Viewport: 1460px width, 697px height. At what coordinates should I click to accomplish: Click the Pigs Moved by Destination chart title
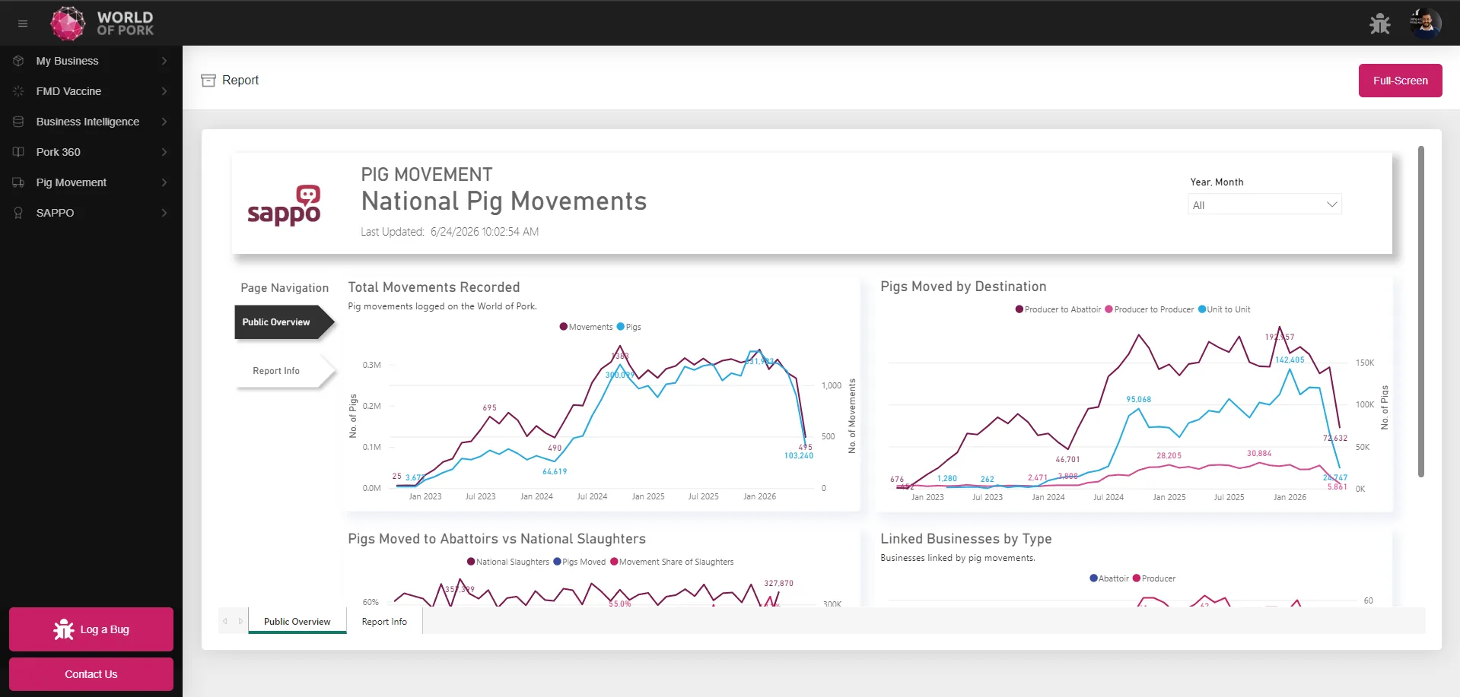(x=963, y=287)
